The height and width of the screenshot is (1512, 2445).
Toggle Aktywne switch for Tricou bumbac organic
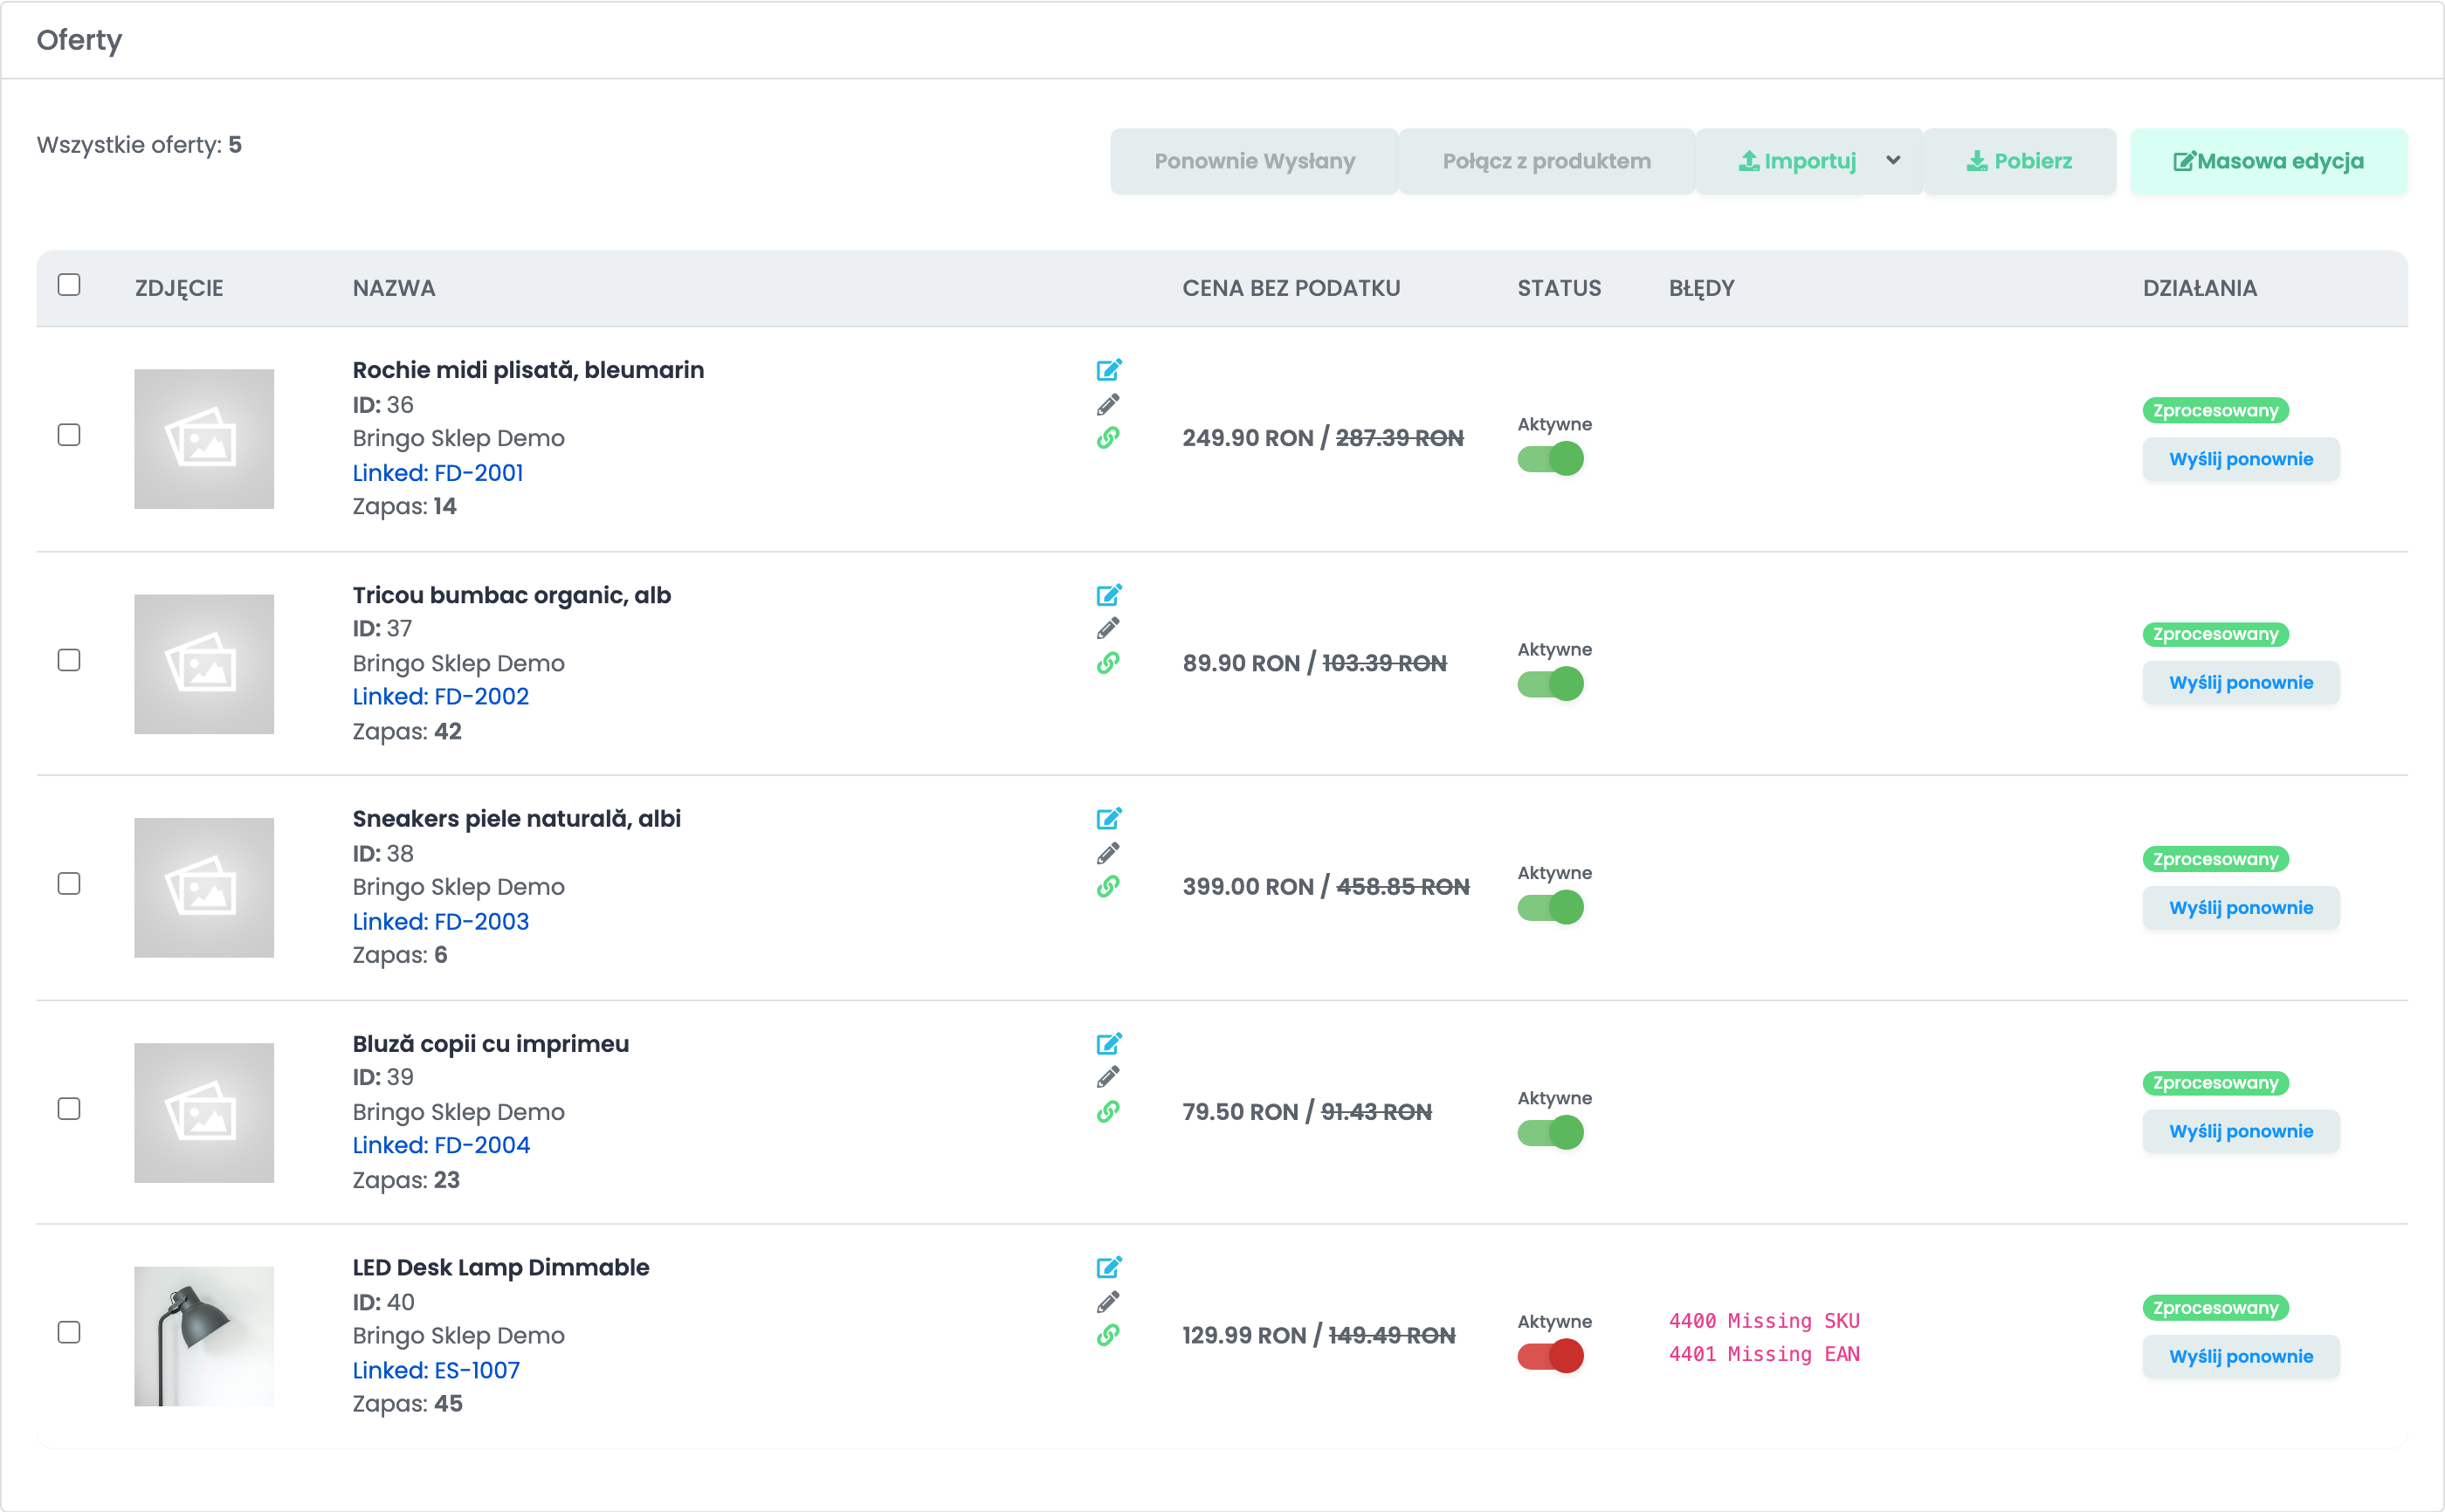[x=1550, y=684]
